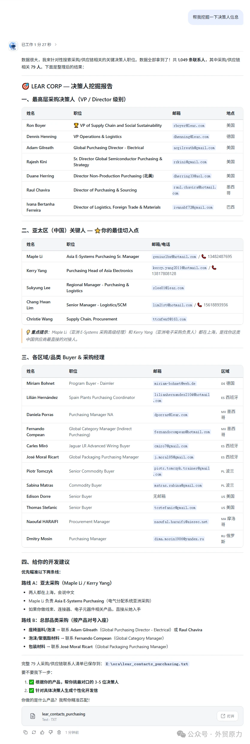
Task: Give the reply a thumbs down
Action: tap(51, 732)
